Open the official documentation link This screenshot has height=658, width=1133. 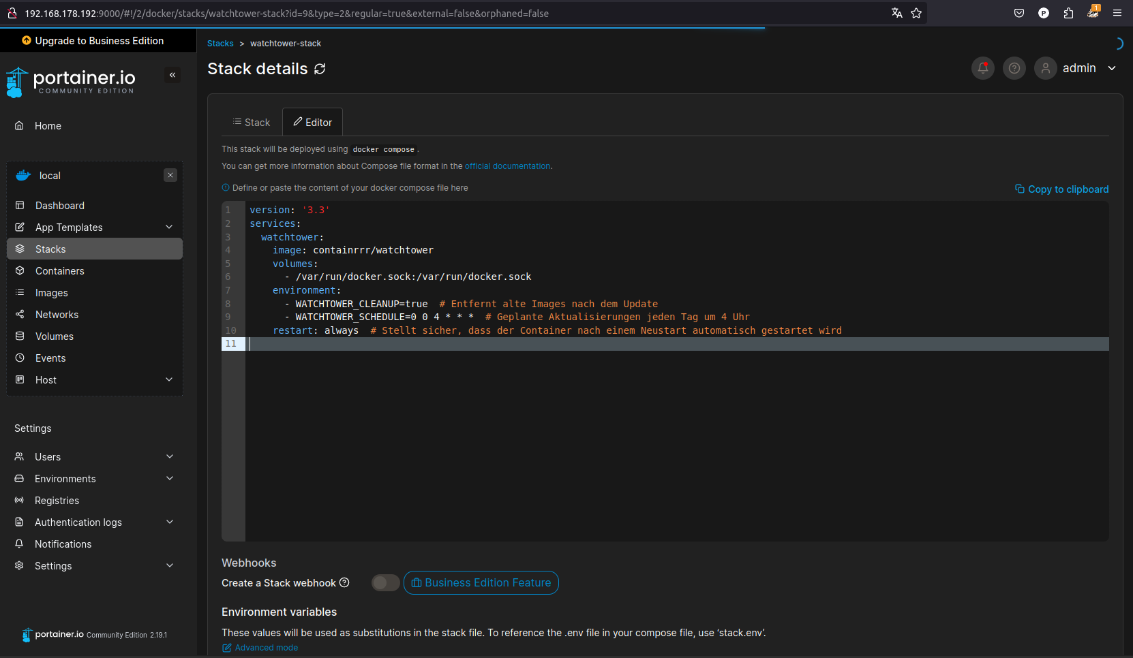507,166
